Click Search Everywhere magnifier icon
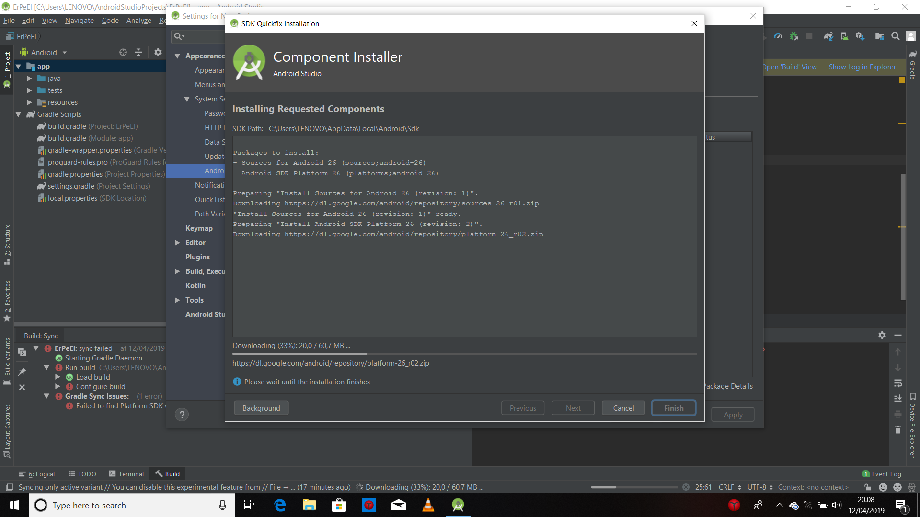The image size is (920, 517). click(895, 36)
